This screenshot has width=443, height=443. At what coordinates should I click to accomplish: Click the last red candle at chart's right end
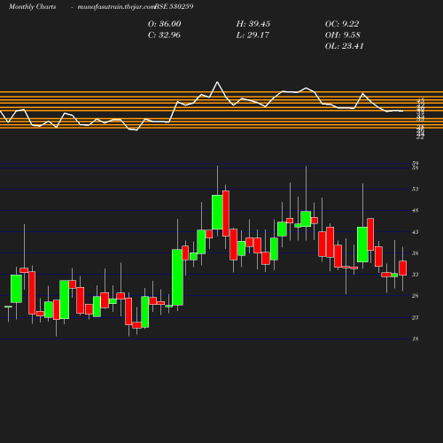[403, 268]
